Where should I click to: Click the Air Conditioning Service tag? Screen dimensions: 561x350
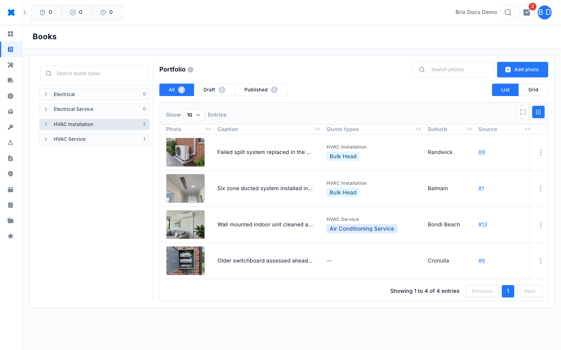(362, 229)
